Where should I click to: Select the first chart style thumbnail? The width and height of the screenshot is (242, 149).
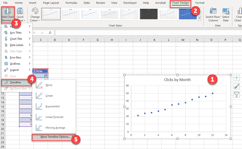click(51, 14)
